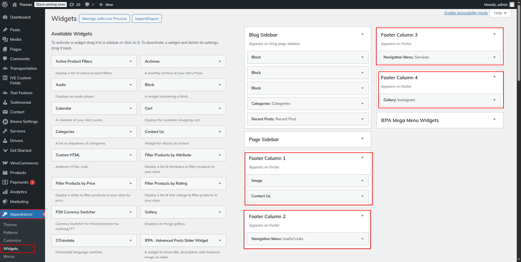521x262 pixels.
Task: Open Dashboard from the sidebar
Action: (x=20, y=17)
